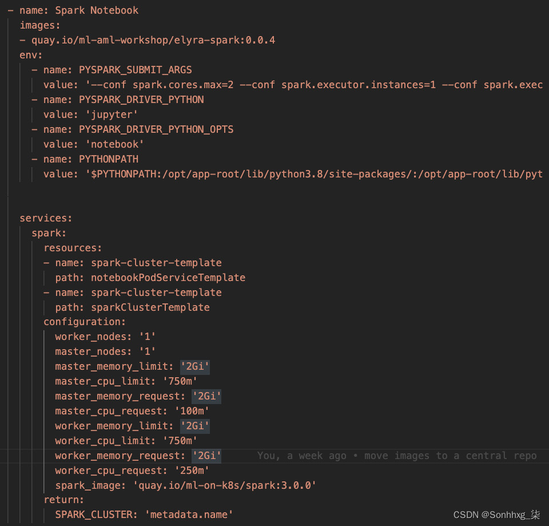
Task: Click the 'jupyter' value
Action: 112,114
